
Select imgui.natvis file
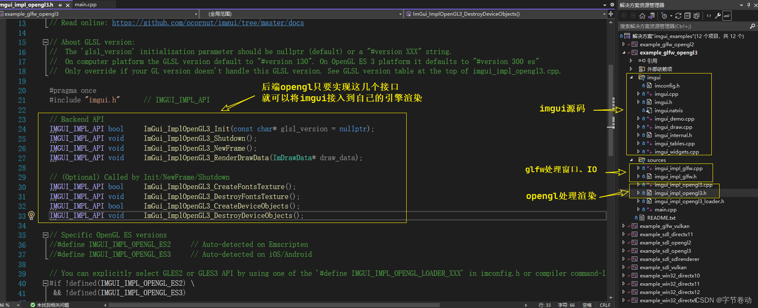[668, 110]
